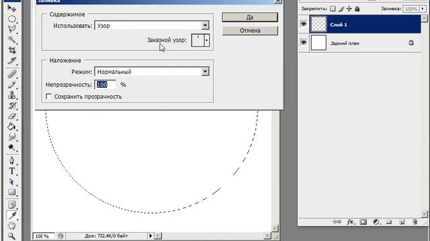The height and width of the screenshot is (241, 430).
Task: Select the Type tool
Action: pos(11,171)
